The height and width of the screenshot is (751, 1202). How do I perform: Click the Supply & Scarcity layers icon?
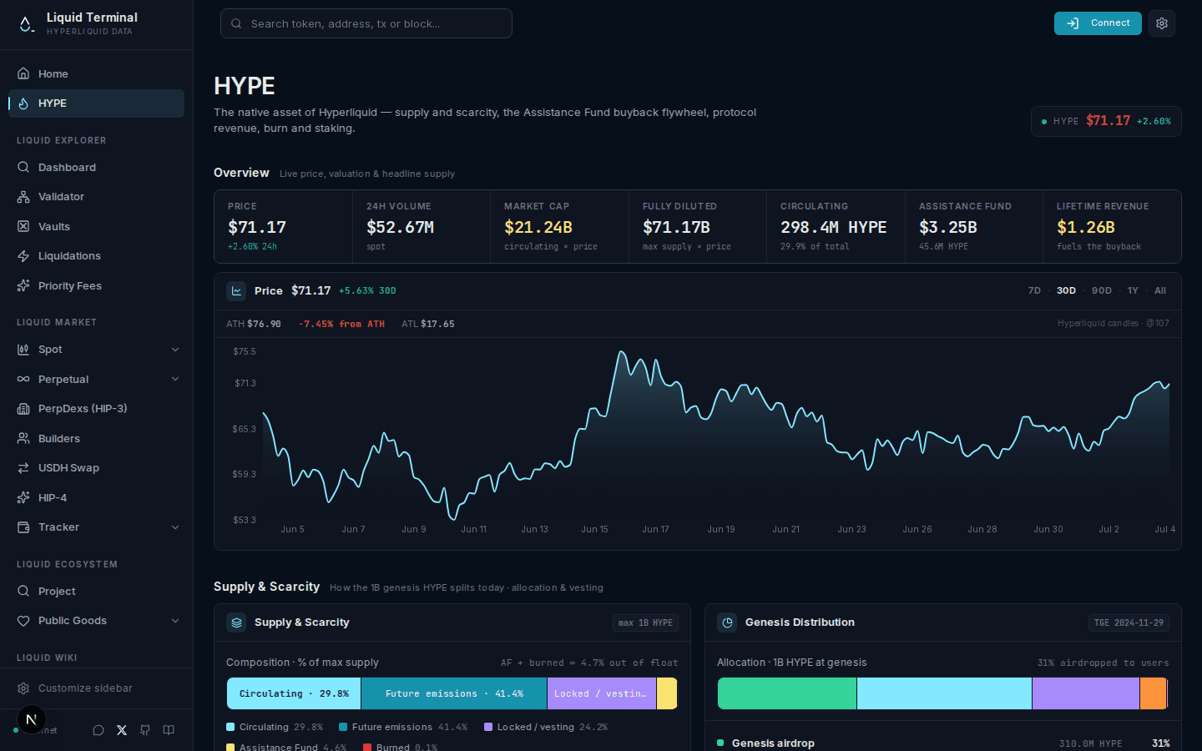click(236, 622)
